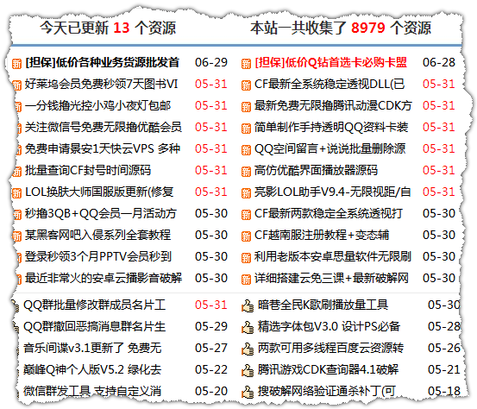Open the QQ空间留言+说说批量删除源 link
The height and width of the screenshot is (409, 477).
330,148
